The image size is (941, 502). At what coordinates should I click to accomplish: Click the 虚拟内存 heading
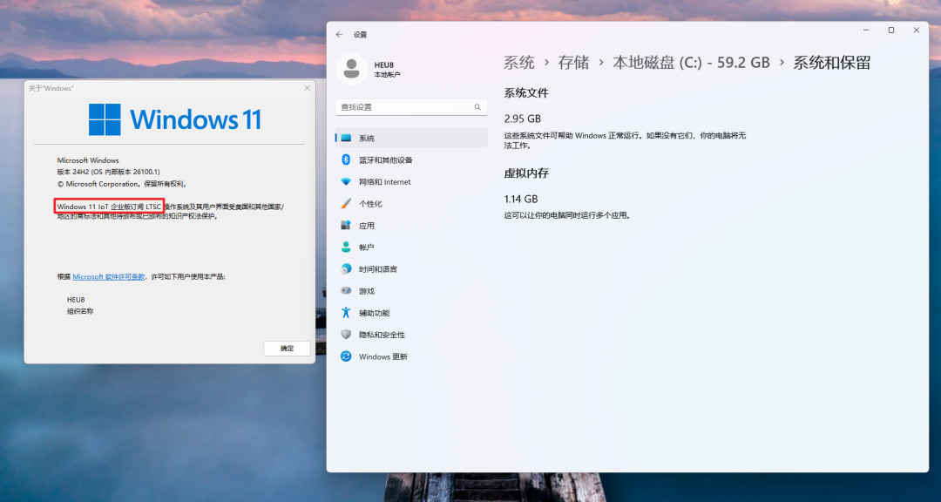click(526, 173)
